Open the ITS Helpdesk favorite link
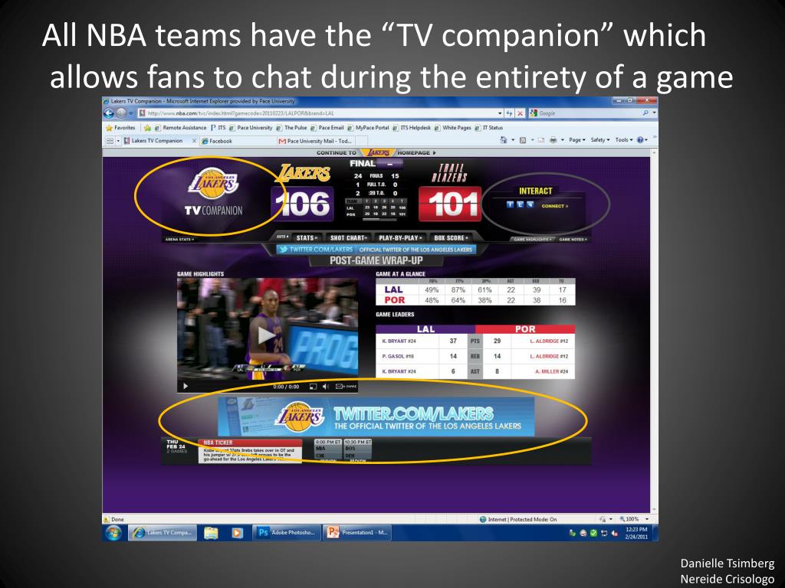The width and height of the screenshot is (785, 588). coord(412,128)
